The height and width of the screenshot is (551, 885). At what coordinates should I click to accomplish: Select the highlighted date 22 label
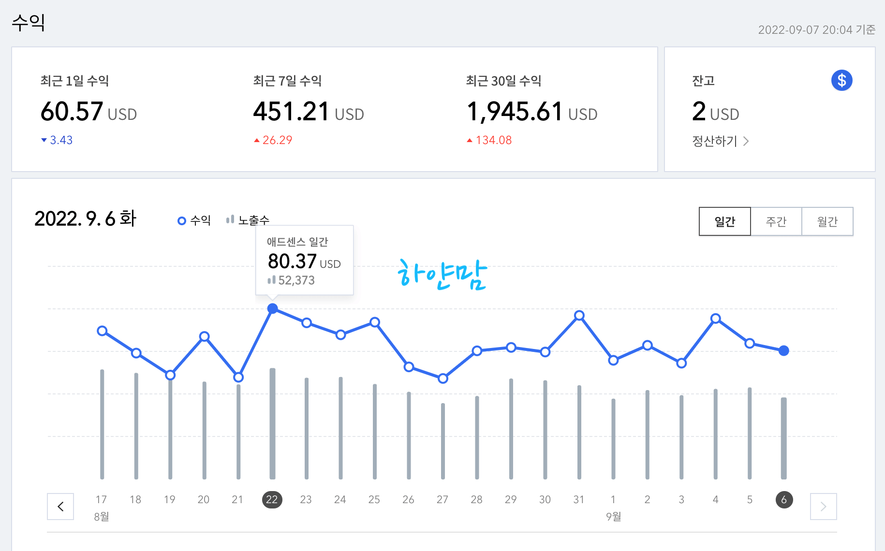(x=272, y=500)
